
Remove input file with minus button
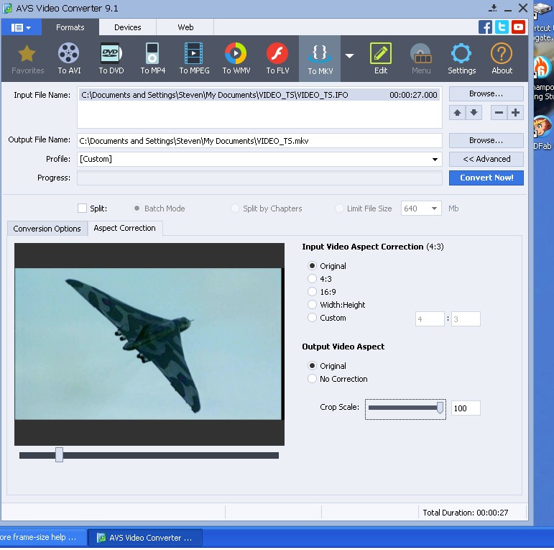[x=499, y=113]
